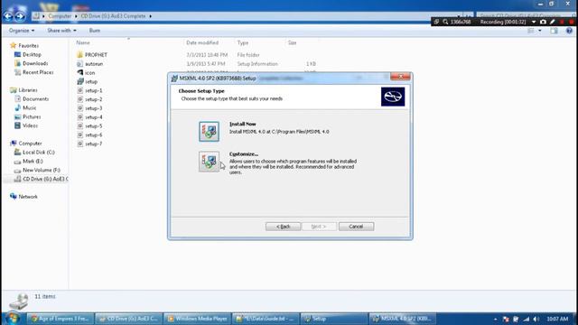Toggle the preview pane icon
This screenshot has width=578, height=325.
click(554, 31)
